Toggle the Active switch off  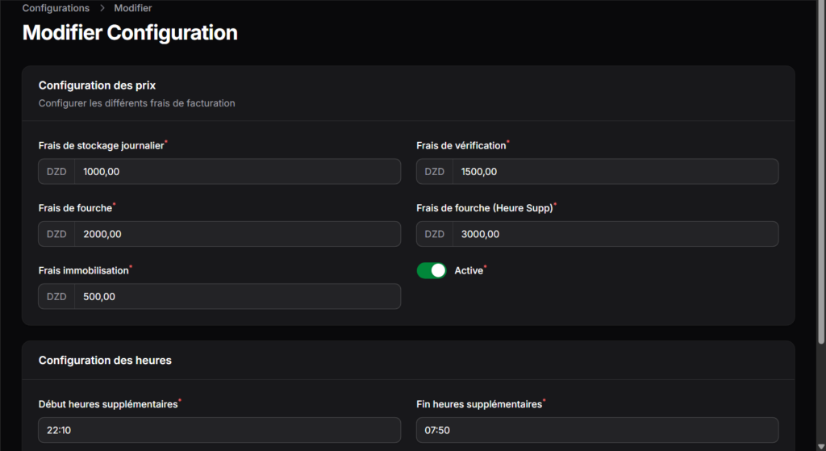click(x=432, y=270)
